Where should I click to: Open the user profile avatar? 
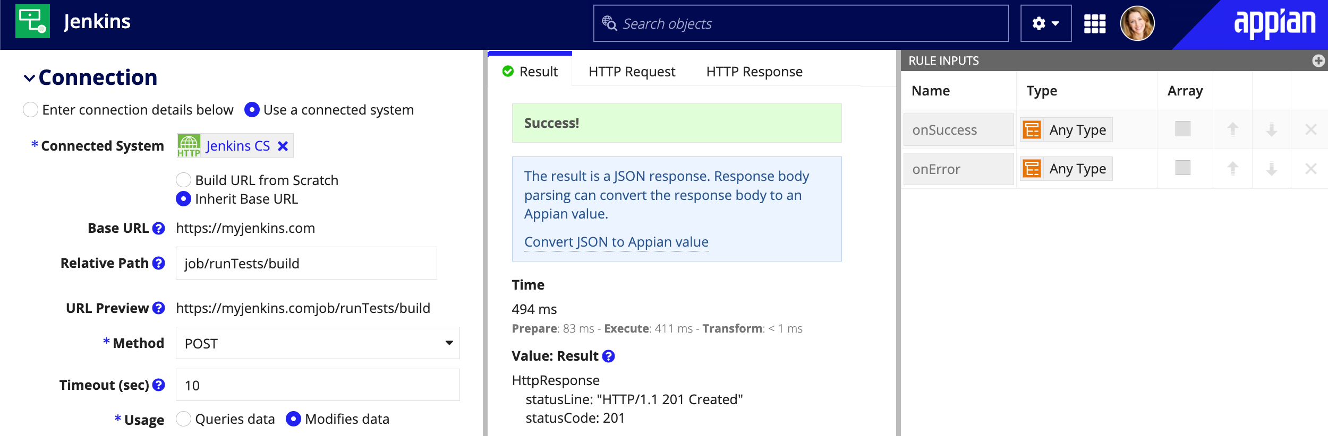tap(1137, 23)
